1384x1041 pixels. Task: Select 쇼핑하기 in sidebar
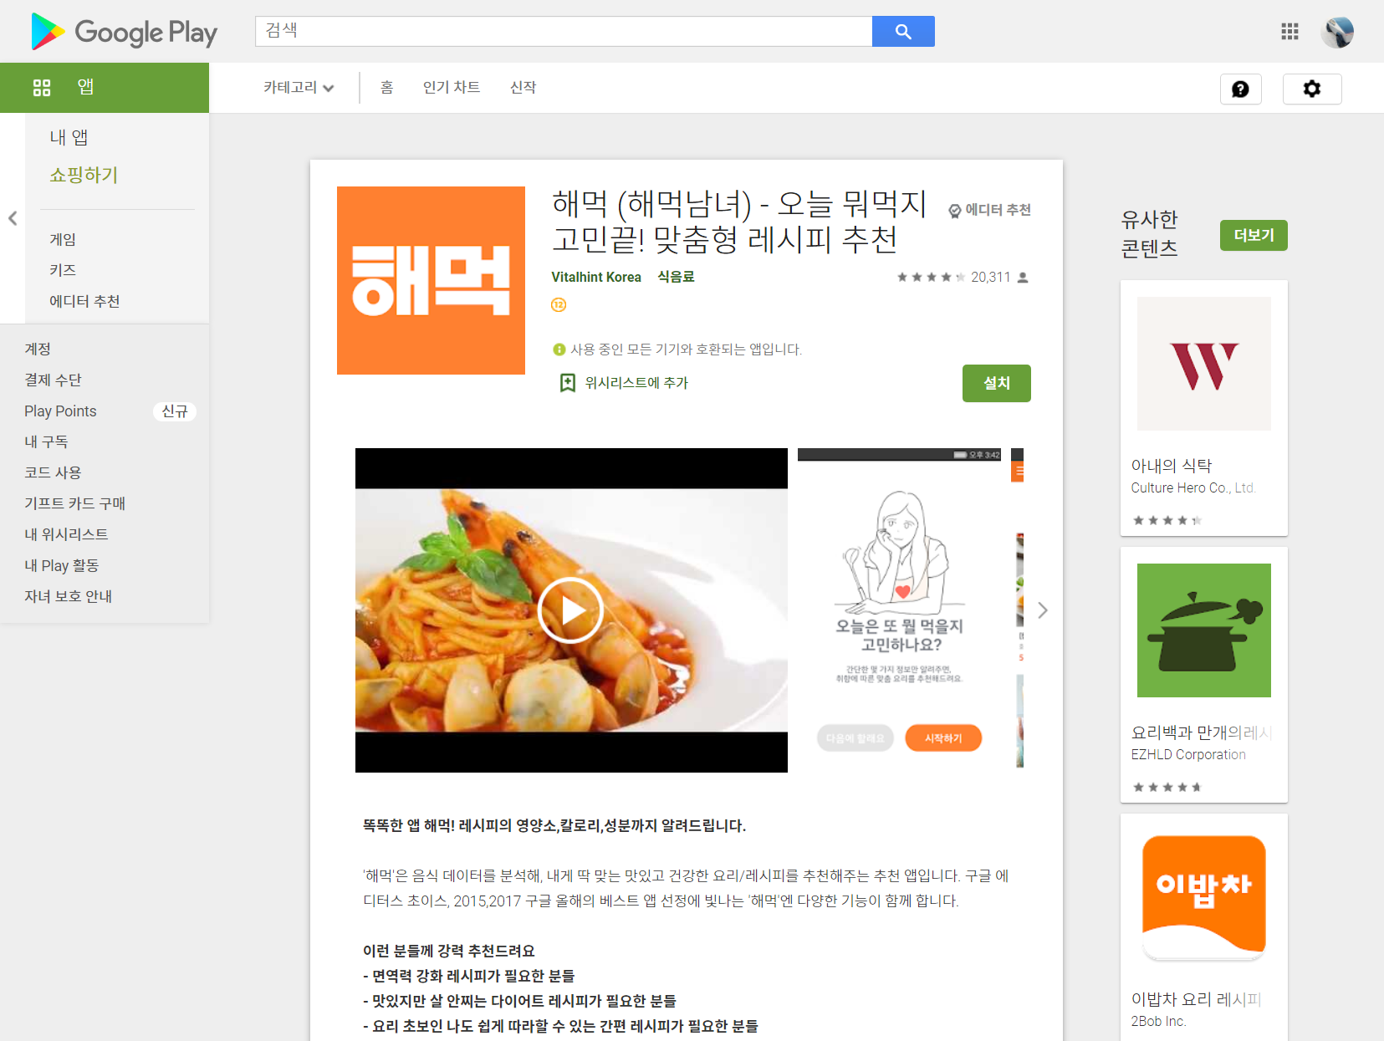84,175
